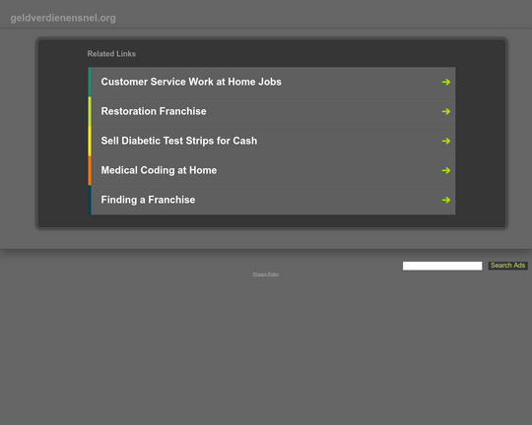Go to Medical Coding at Home
This screenshot has width=532, height=425.
pos(159,170)
